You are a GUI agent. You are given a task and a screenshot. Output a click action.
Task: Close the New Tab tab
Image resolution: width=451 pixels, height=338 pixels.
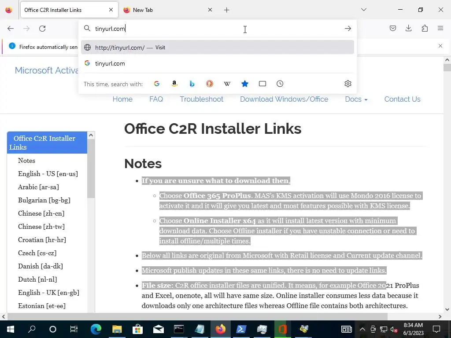click(210, 10)
